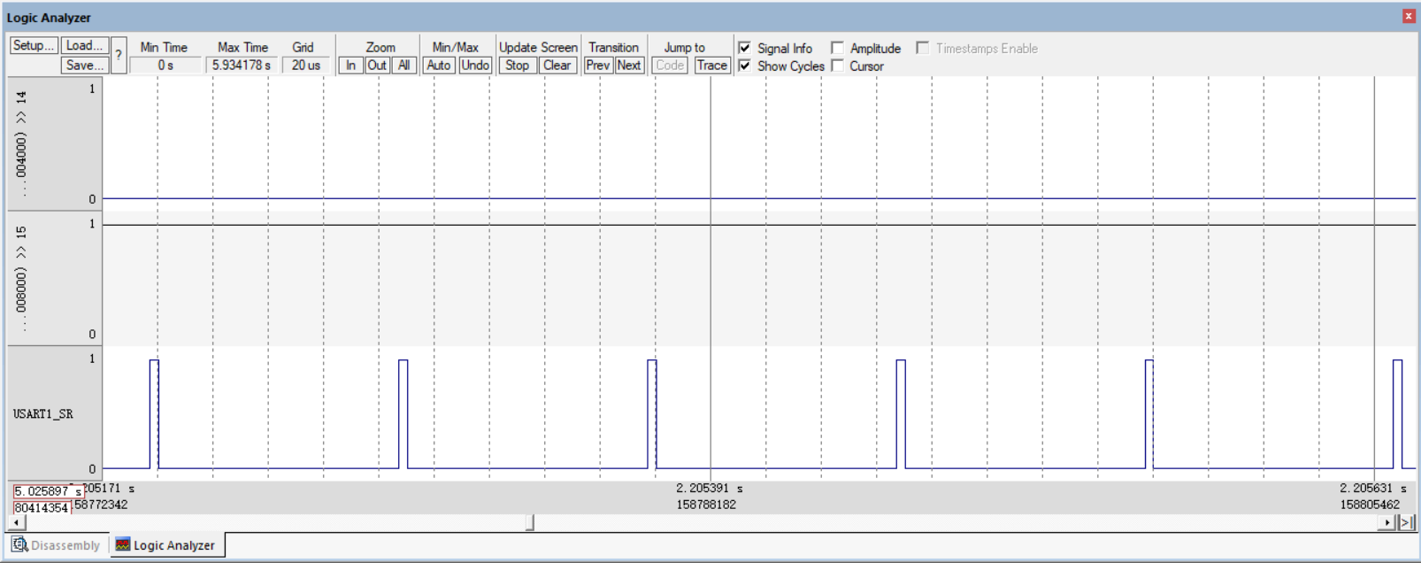
Task: Click the first USART1_SR pulse
Action: point(154,413)
